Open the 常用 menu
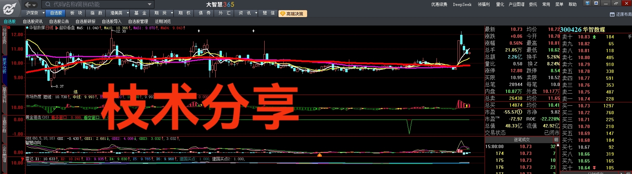Viewport: 632px width, 174px height. click(546, 4)
